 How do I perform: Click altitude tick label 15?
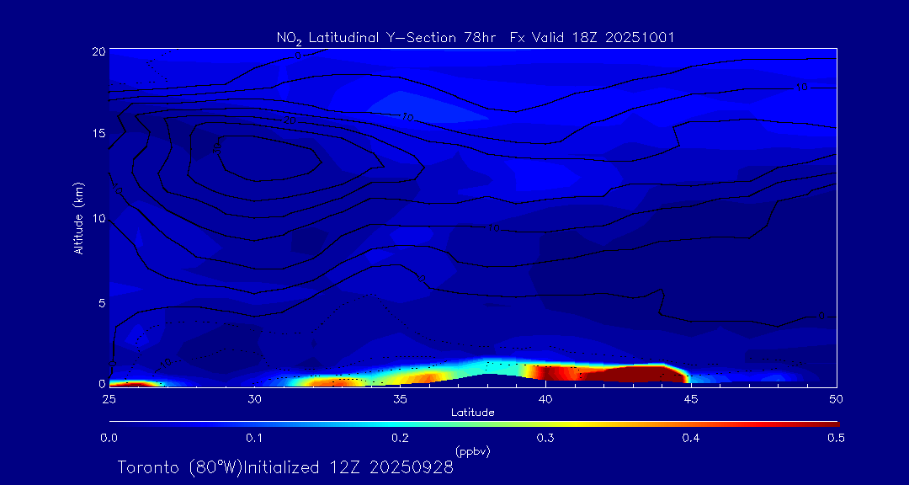tap(97, 134)
